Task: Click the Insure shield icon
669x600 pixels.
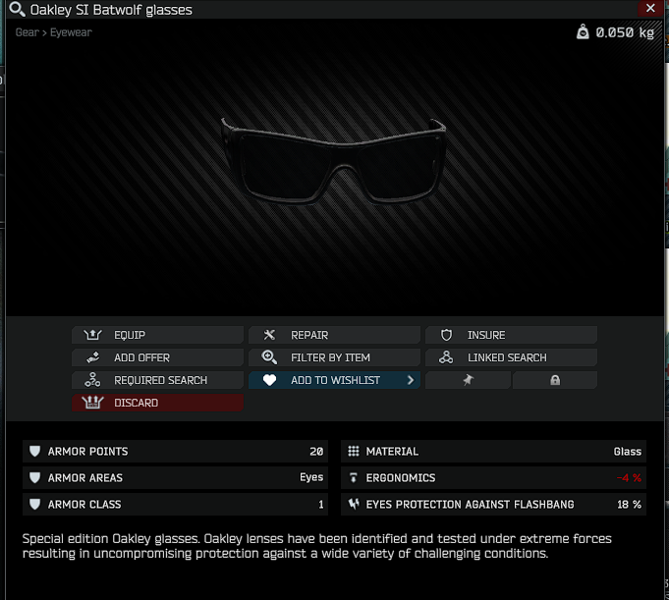Action: [x=446, y=335]
